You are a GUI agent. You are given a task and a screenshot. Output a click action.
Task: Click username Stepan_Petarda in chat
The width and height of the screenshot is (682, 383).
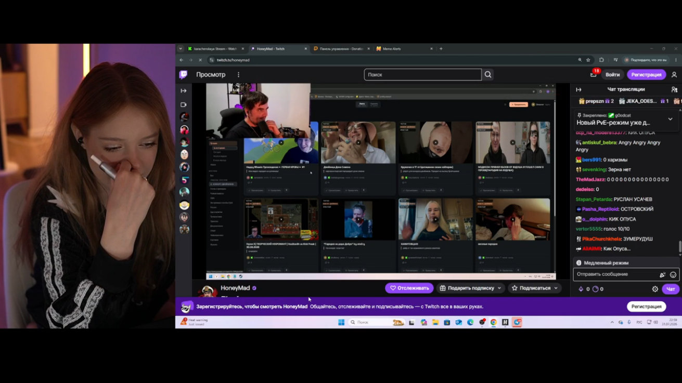click(593, 200)
